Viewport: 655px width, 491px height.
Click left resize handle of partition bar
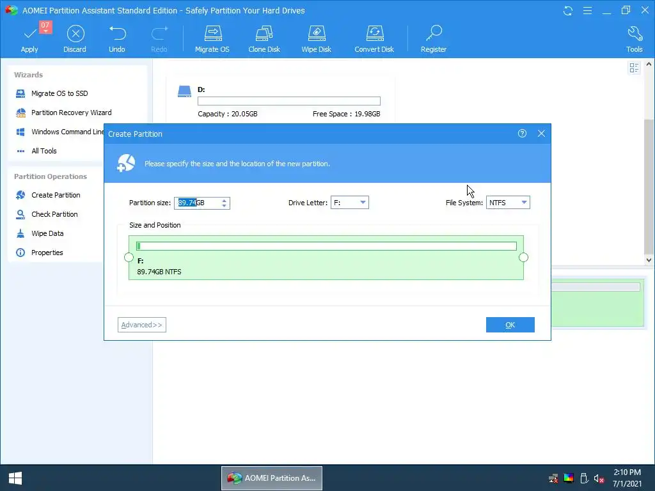[x=129, y=258]
